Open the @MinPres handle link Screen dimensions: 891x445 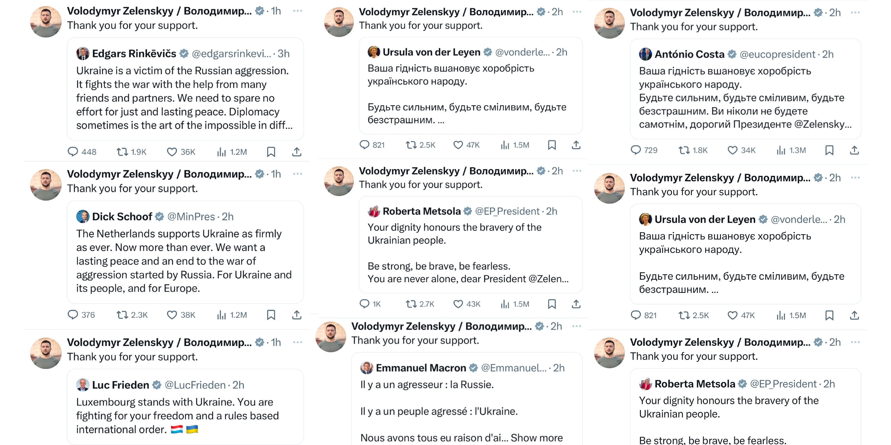[x=191, y=217]
